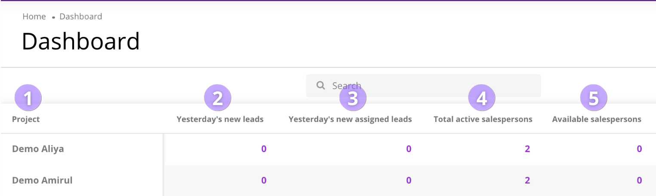Viewport: 656px width, 196px height.
Task: Click the numbered badge 1 above Project
Action: pyautogui.click(x=28, y=98)
